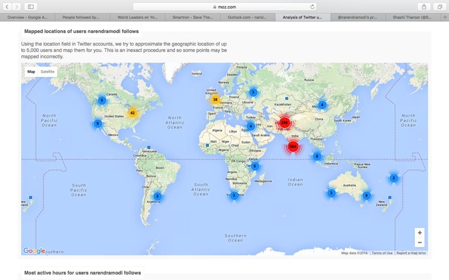The image size is (449, 280).
Task: Click the yellow 42 cluster in United States
Action: (x=132, y=113)
